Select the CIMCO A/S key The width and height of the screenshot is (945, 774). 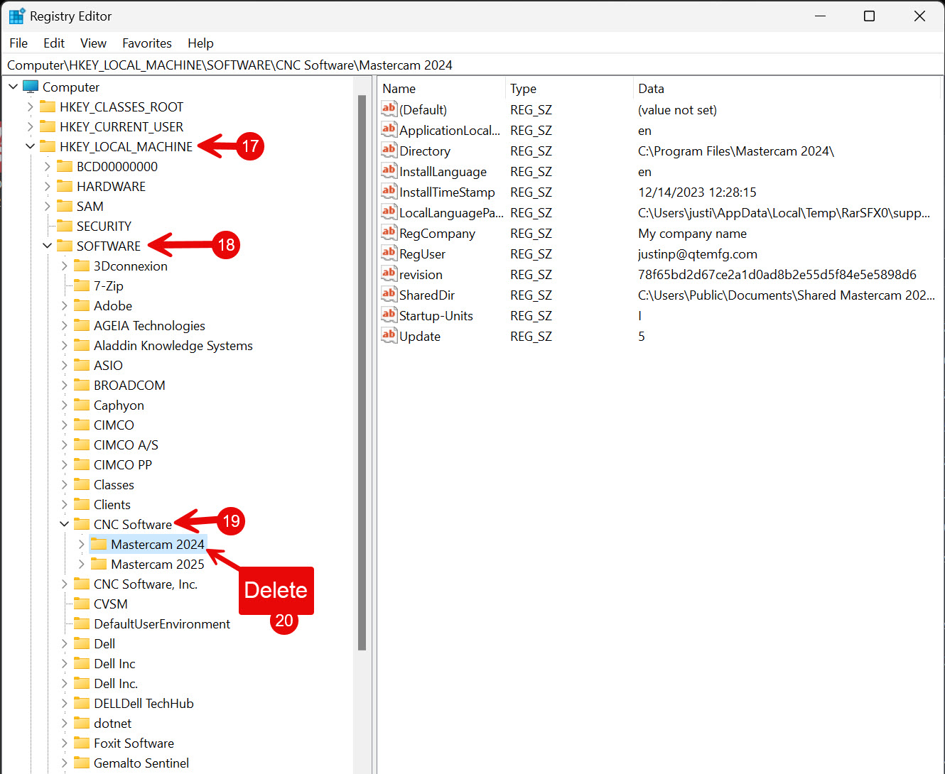point(126,445)
